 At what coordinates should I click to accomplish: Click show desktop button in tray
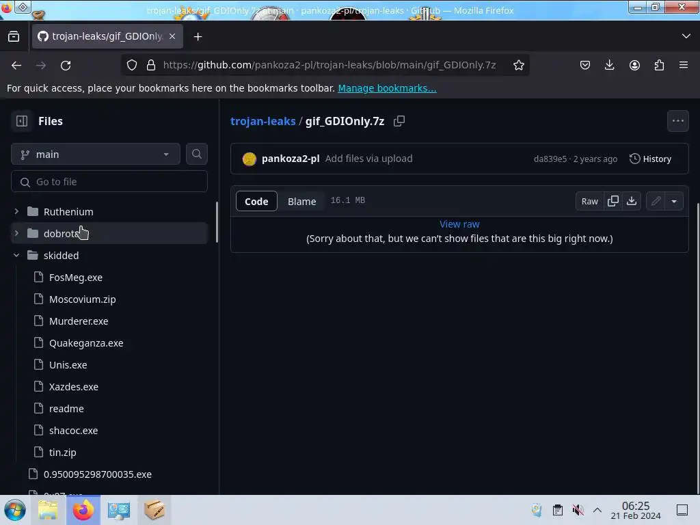coord(682,510)
